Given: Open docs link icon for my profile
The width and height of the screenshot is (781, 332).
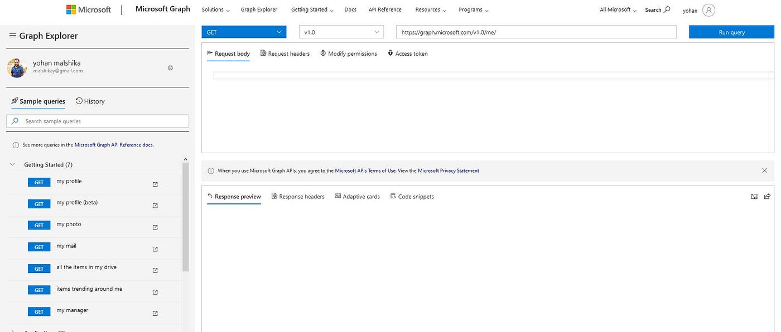Looking at the screenshot, I should tap(155, 184).
